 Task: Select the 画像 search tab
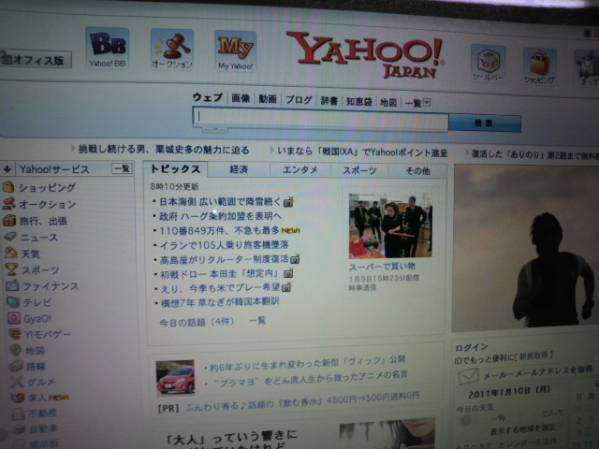point(241,98)
